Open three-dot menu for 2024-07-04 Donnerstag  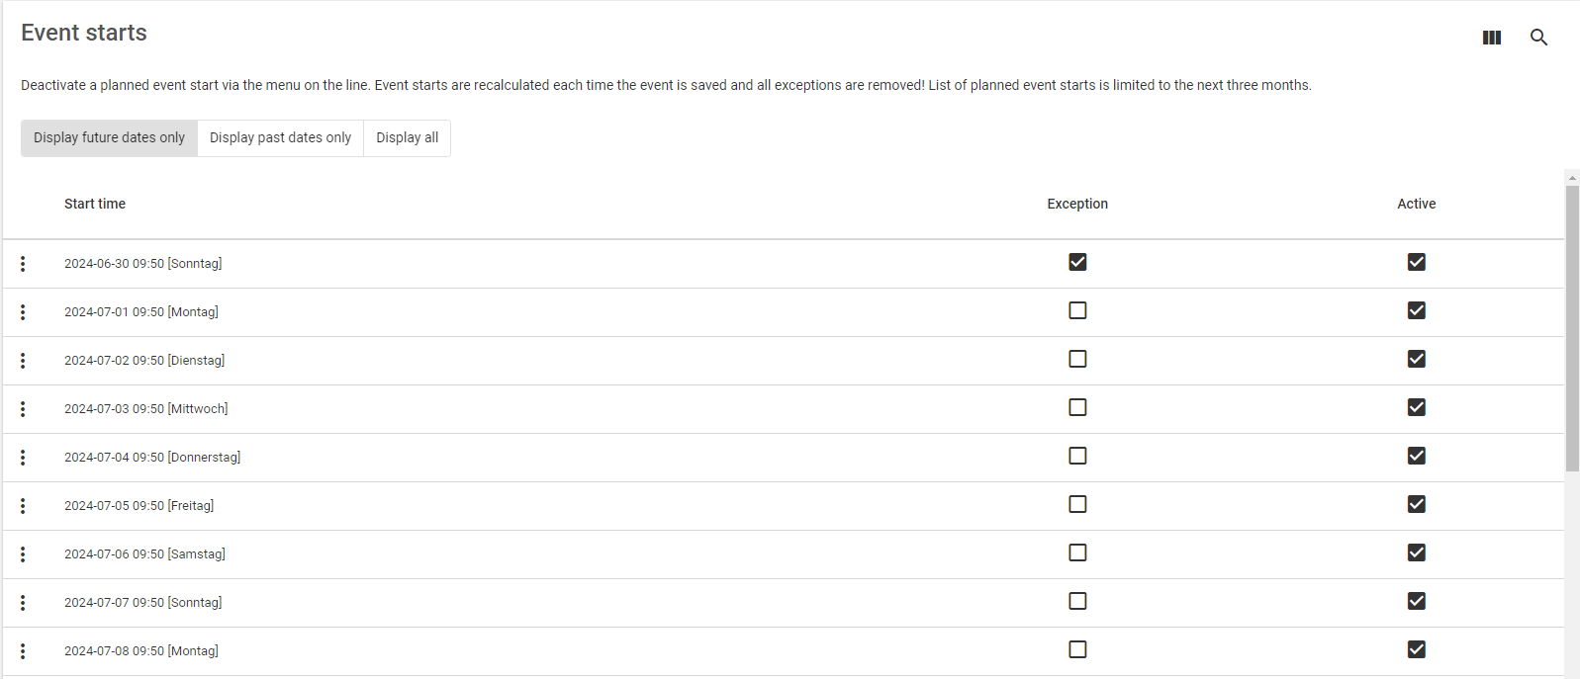pos(23,458)
